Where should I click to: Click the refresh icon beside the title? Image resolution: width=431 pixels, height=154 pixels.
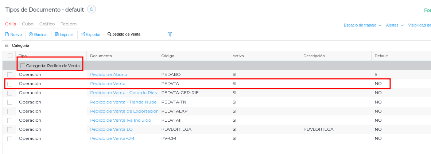[x=92, y=9]
